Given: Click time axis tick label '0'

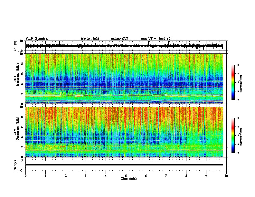Looking at the screenshot, I should point(25,176).
